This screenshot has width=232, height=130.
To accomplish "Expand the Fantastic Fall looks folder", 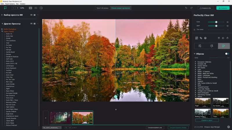I will [x=195, y=64].
